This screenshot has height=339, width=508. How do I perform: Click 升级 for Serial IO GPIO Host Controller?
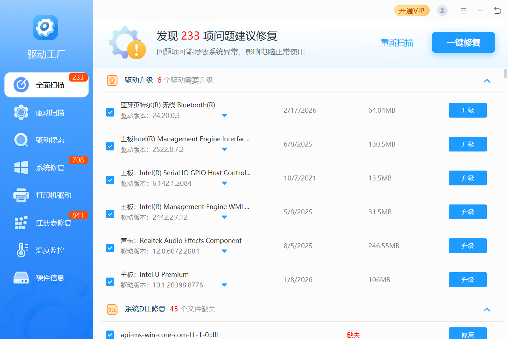[468, 178]
